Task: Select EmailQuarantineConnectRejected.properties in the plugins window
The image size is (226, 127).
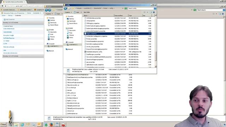Action: point(80,77)
